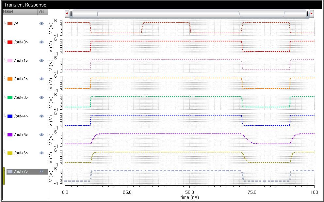This screenshot has height=202, width=324.
Task: Click the time (ns) axis label
Action: tap(189, 197)
